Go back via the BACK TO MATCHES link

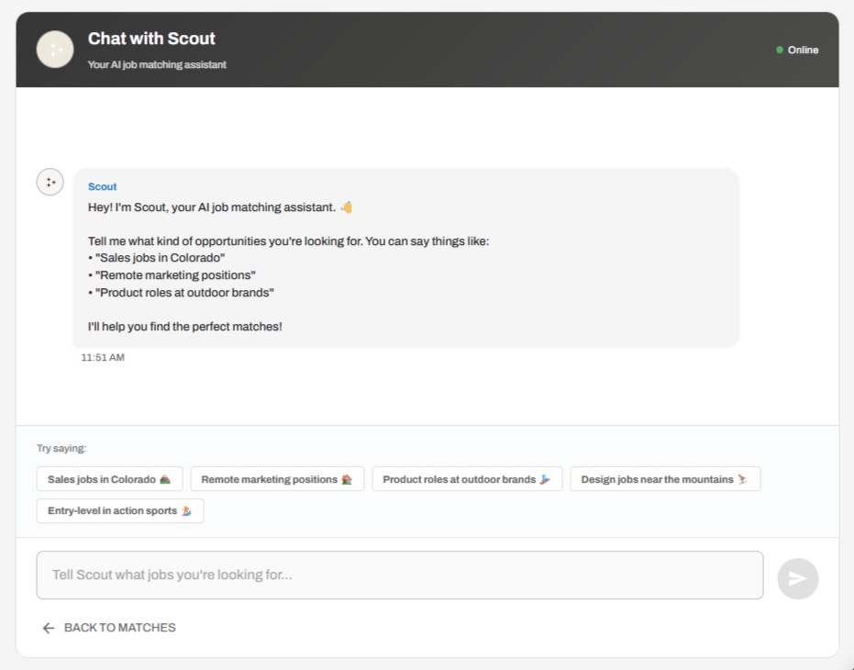coord(119,628)
